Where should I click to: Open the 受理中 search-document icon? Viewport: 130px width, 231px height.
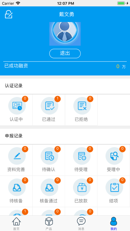tap(114, 156)
